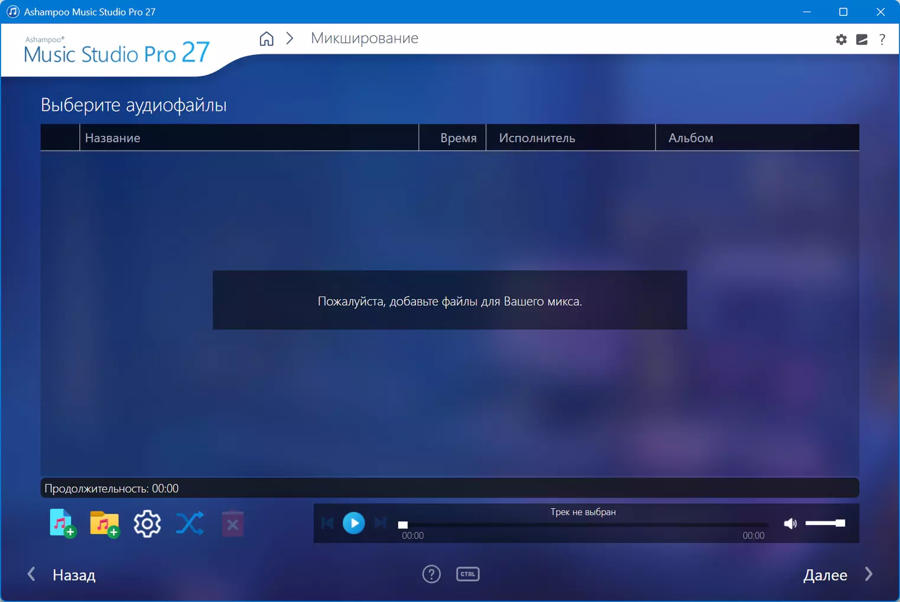Show keyboard shortcuts via CTRL icon

468,574
